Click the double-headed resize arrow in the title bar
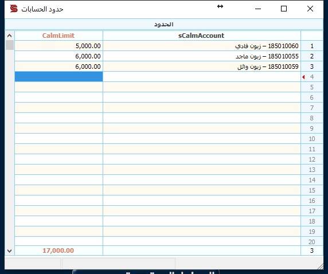Image resolution: width=328 pixels, height=274 pixels. tap(220, 6)
